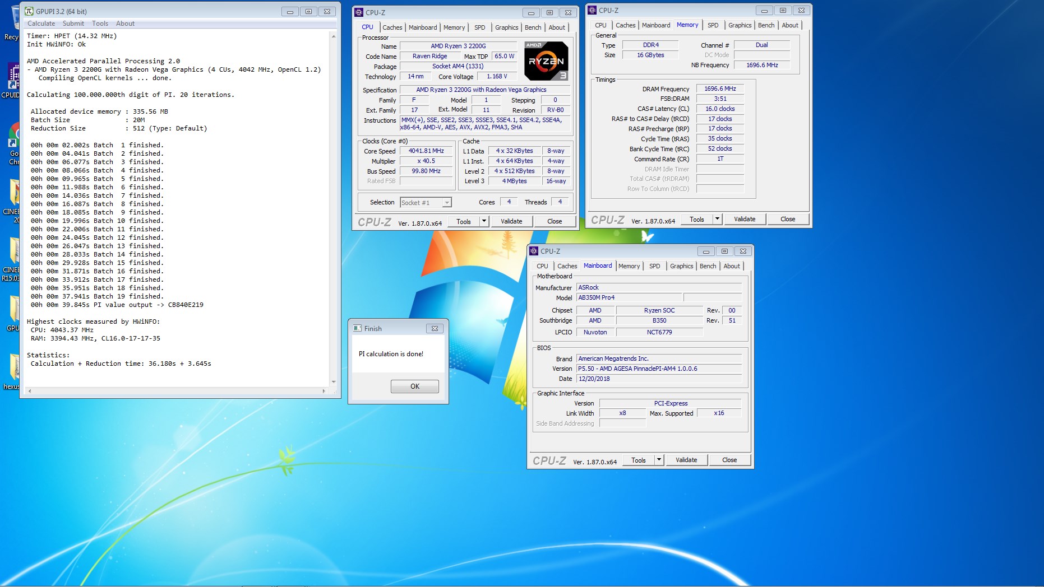Click GPUPI horizontal scrollbar left arrow
Image resolution: width=1044 pixels, height=587 pixels.
[30, 391]
